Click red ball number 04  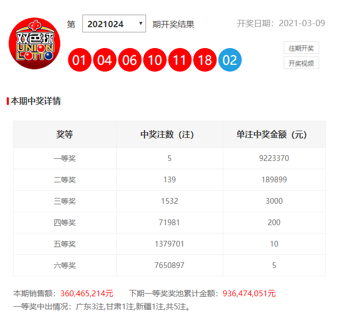tap(104, 60)
